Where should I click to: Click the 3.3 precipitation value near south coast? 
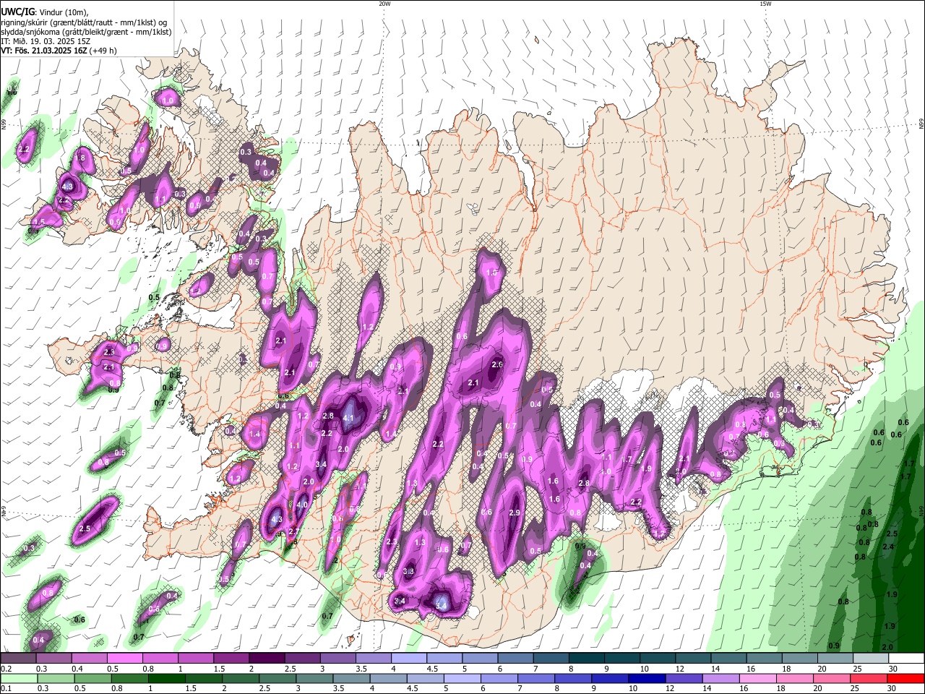tap(408, 571)
